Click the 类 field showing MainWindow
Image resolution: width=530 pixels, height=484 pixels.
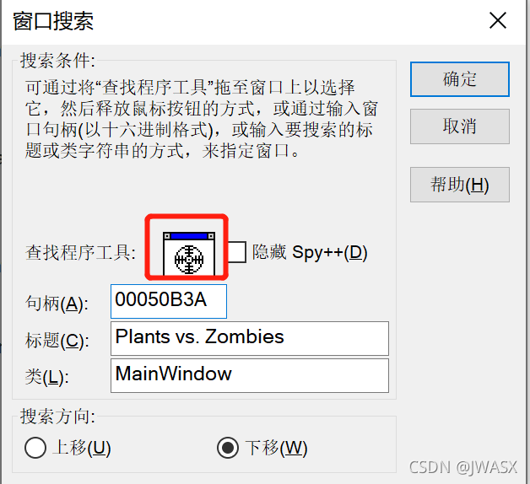[x=250, y=375]
